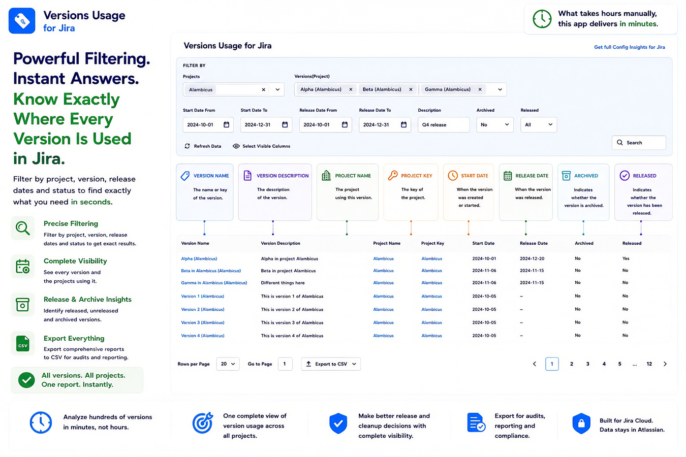Remove Alpha (Alambicus) version chip
The width and height of the screenshot is (686, 457).
351,90
